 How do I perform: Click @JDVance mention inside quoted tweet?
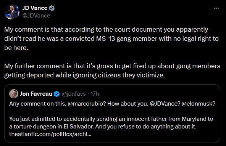(x=165, y=104)
